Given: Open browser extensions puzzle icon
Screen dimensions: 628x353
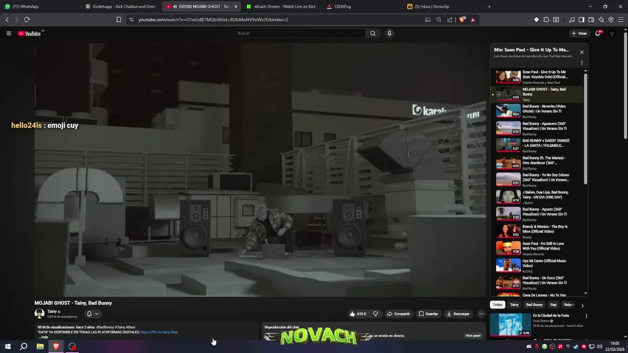Looking at the screenshot, I should 546,20.
